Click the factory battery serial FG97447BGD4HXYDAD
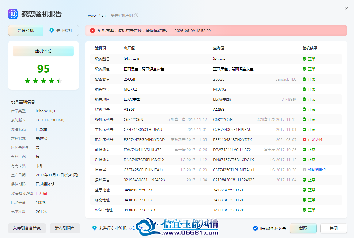354x238 pixels. click(144, 139)
